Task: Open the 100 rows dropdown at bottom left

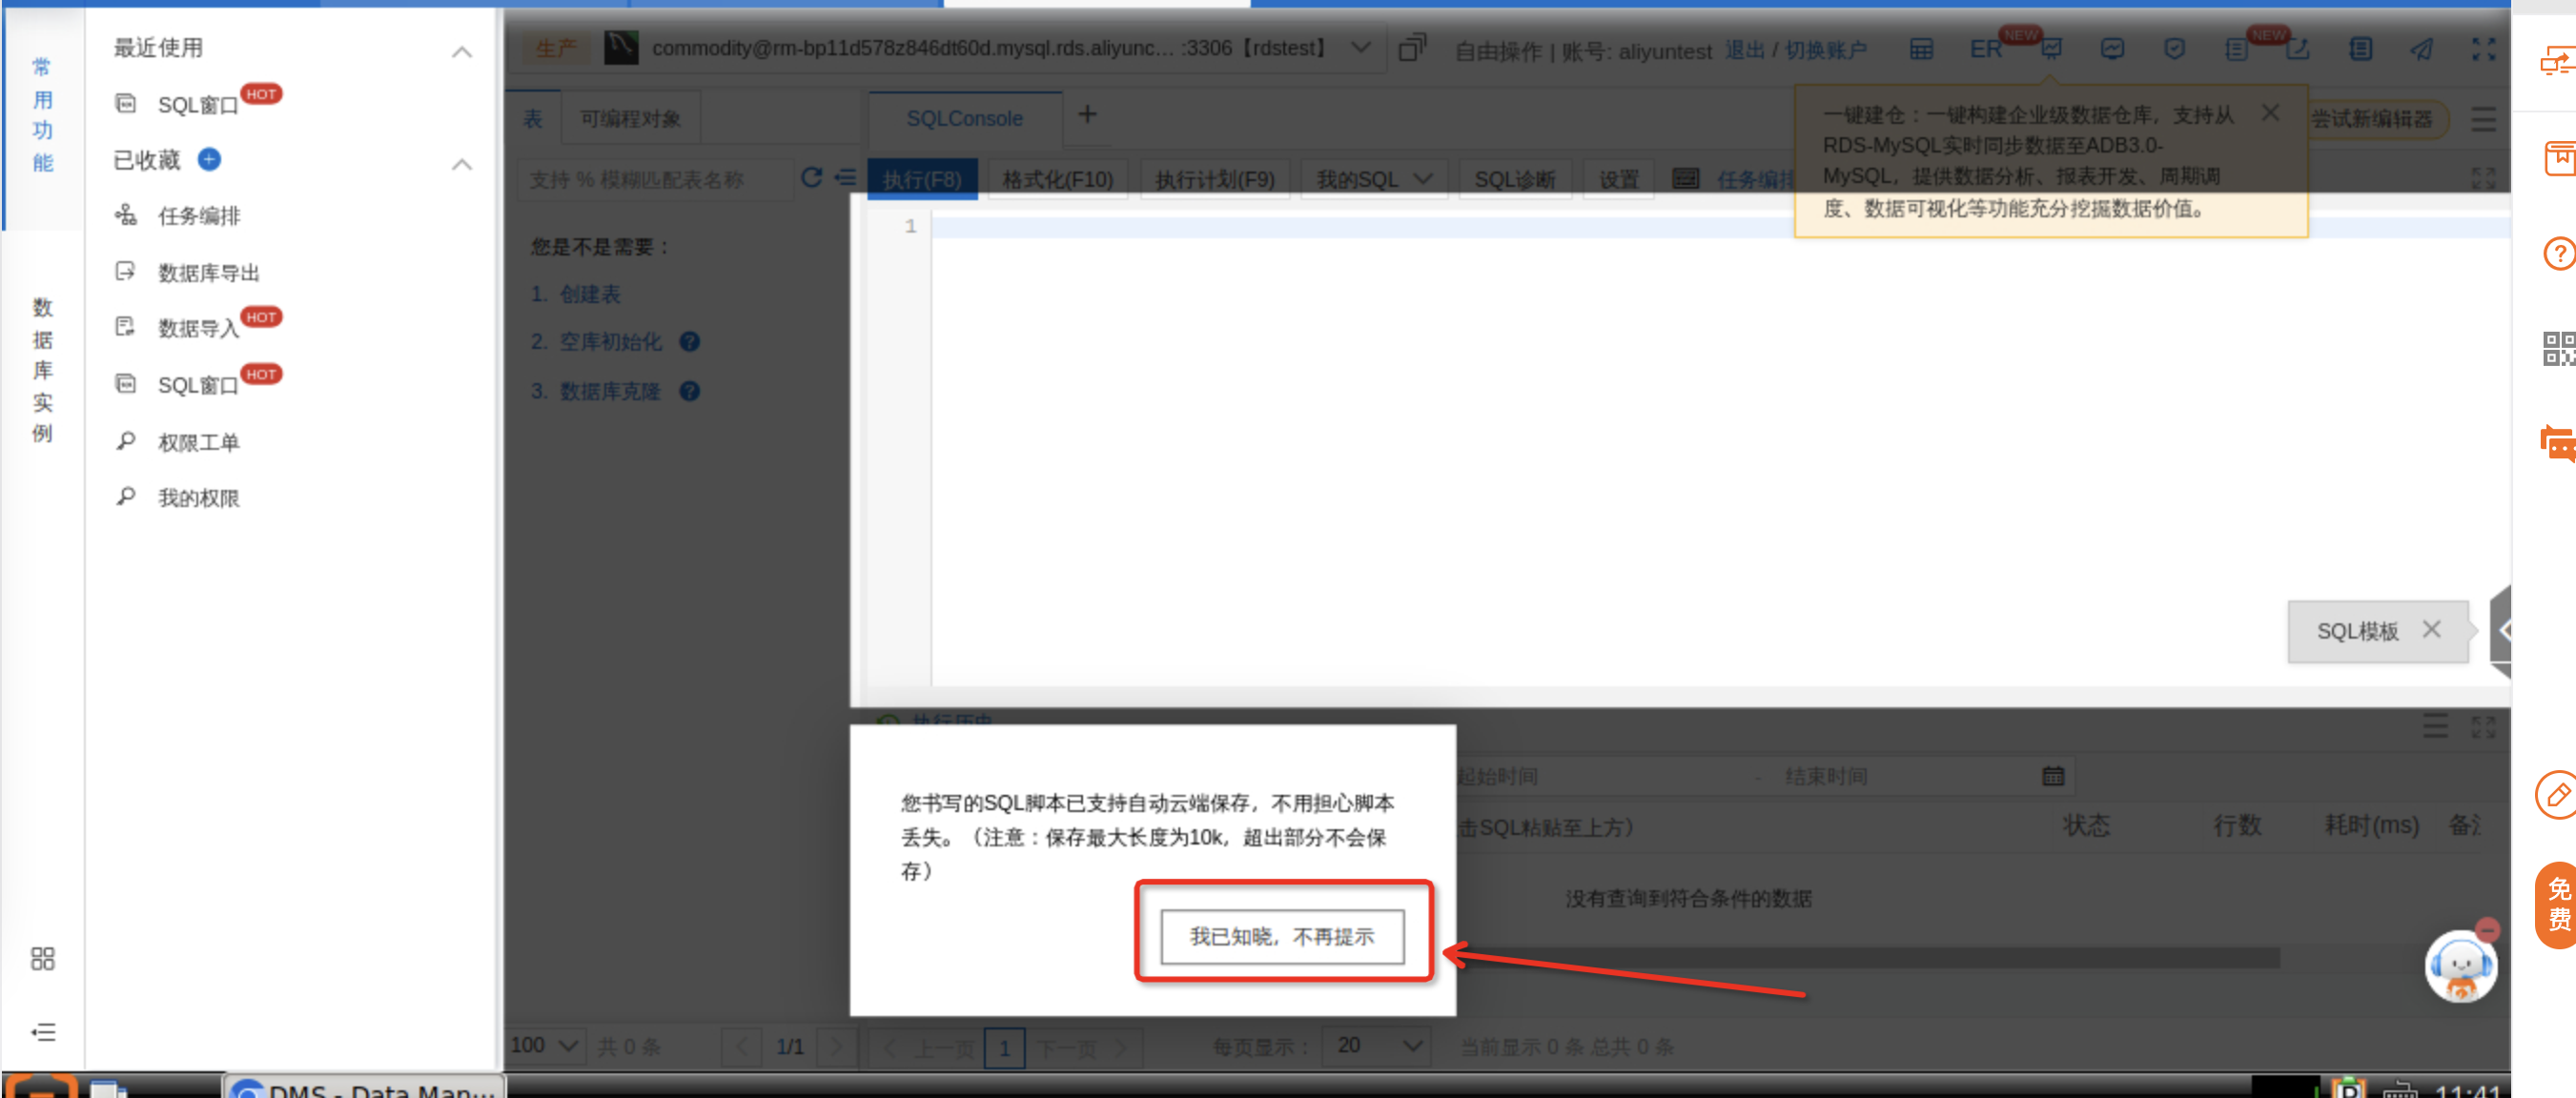Action: 544,1045
